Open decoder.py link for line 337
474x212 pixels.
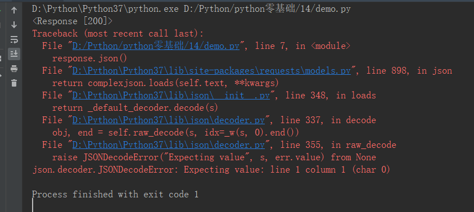168,120
